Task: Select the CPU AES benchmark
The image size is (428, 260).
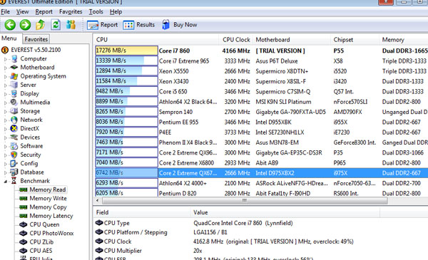Action: tap(41, 251)
